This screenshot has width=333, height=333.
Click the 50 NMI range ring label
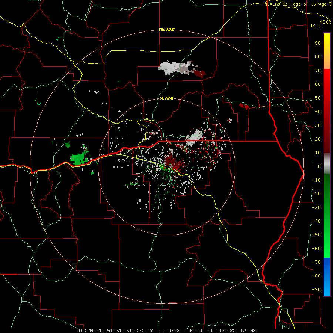click(x=166, y=98)
